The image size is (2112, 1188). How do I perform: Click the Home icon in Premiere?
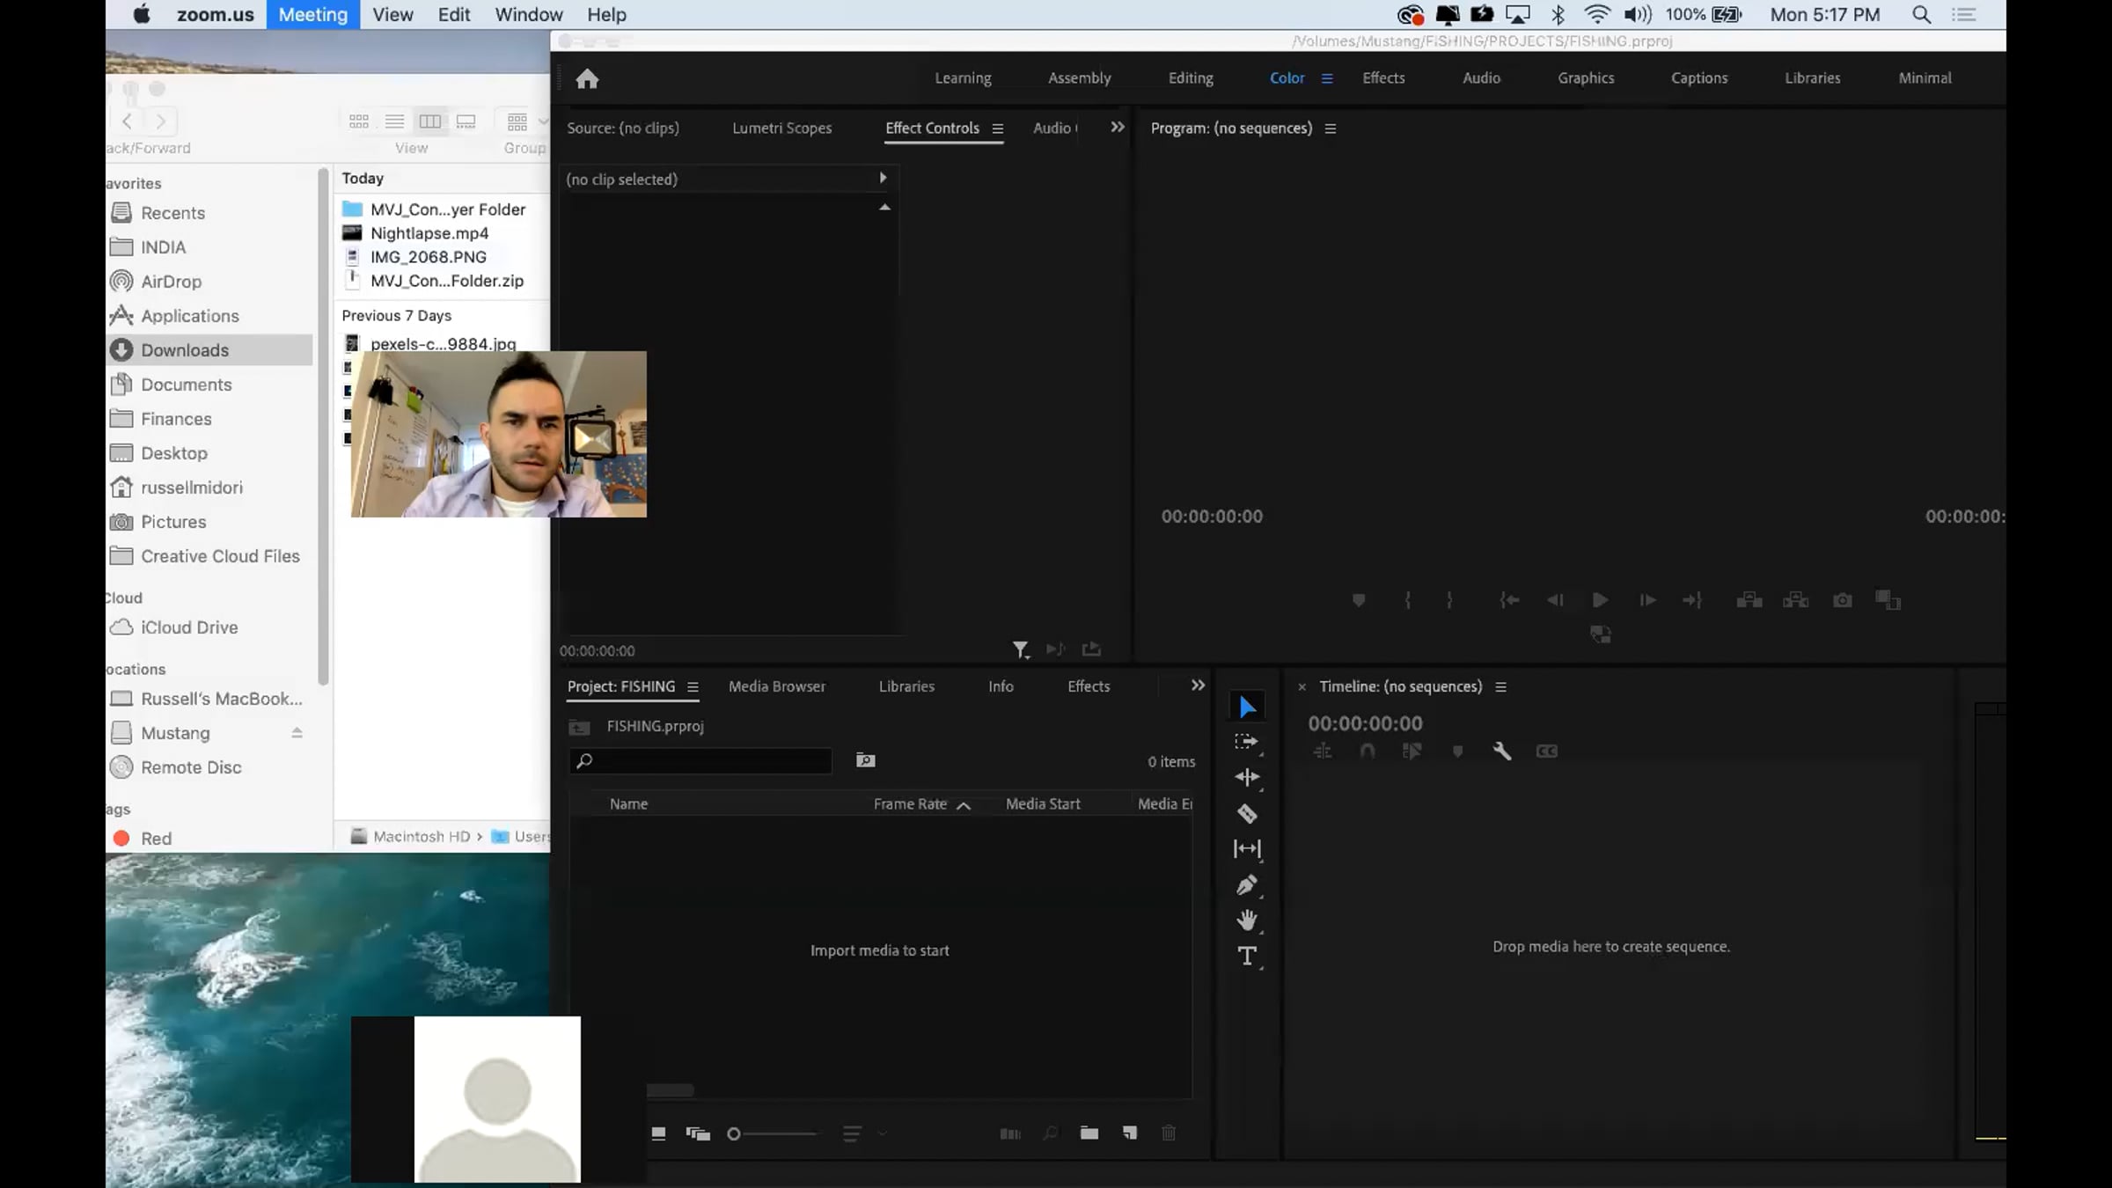tap(587, 79)
